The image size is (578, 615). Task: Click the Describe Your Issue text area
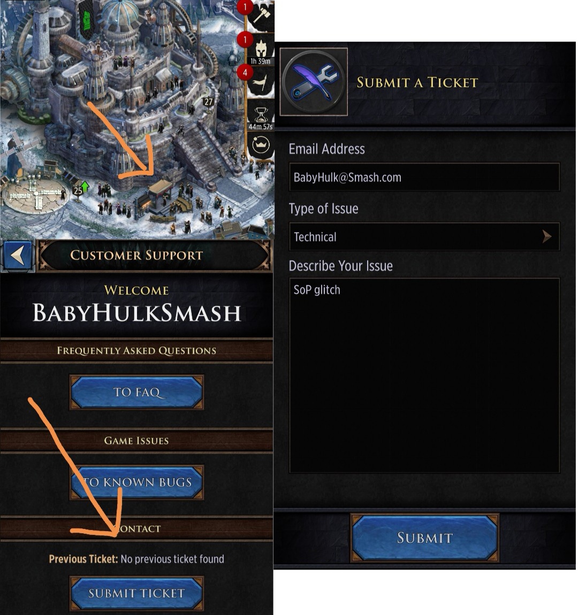[424, 375]
